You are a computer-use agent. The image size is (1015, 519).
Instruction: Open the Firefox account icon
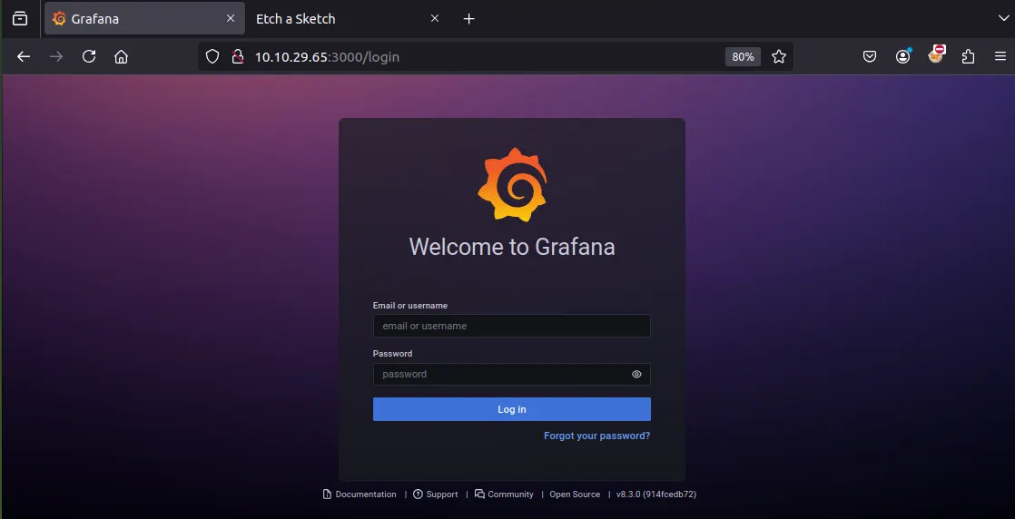click(902, 56)
